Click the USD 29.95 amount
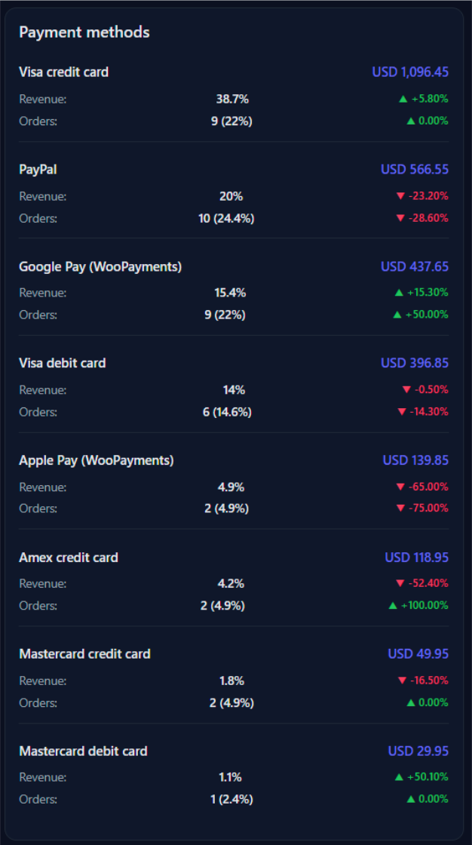 [418, 751]
